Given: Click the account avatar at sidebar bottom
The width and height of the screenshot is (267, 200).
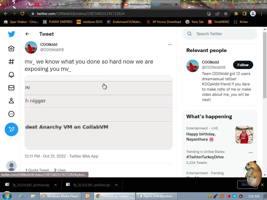Looking at the screenshot, I should [11, 166].
